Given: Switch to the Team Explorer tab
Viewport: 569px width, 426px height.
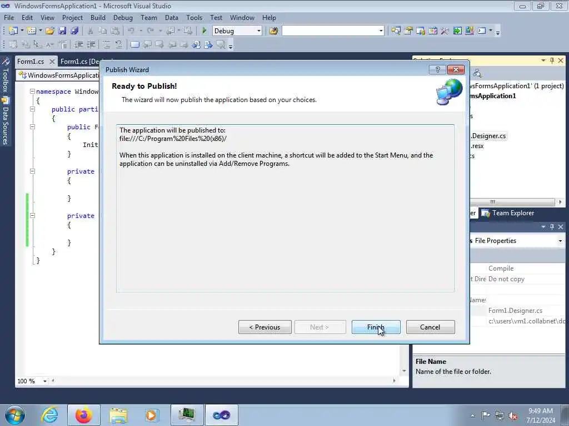Looking at the screenshot, I should [x=508, y=213].
